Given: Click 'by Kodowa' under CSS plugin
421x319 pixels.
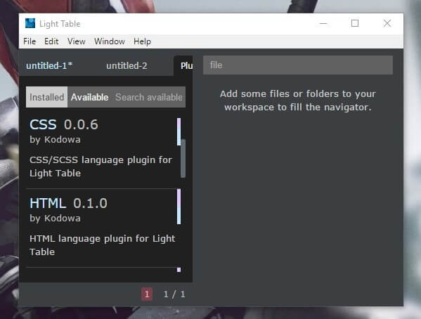Looking at the screenshot, I should 55,140.
